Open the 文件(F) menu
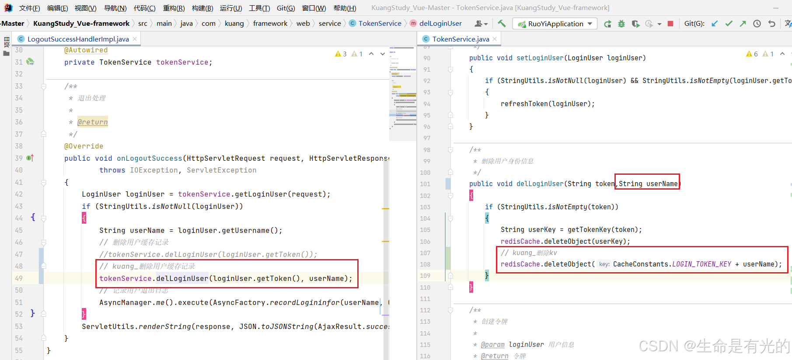792x360 pixels. 30,8
